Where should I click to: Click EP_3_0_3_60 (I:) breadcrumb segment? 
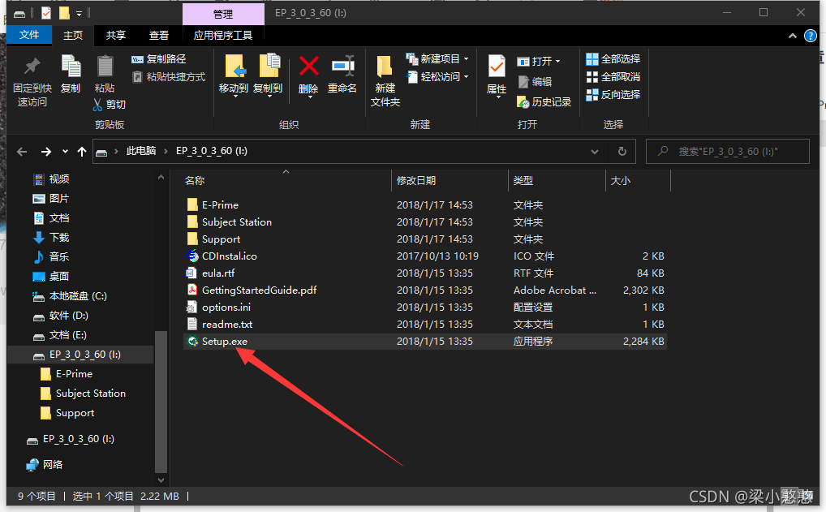211,151
